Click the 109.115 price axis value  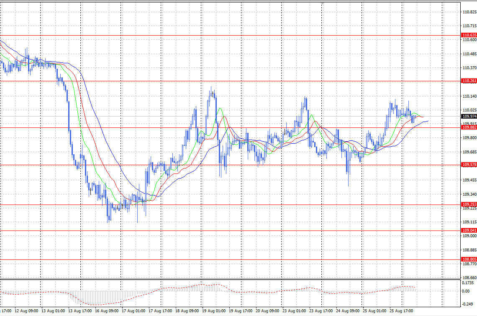pos(469,222)
